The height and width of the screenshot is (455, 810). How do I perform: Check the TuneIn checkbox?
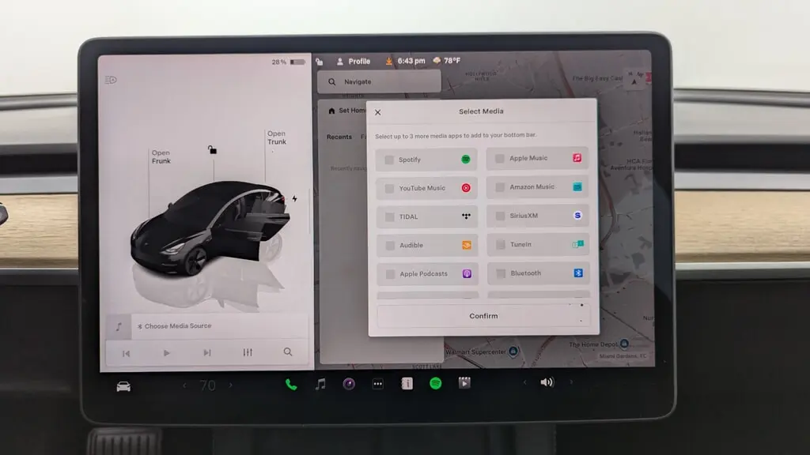(501, 245)
